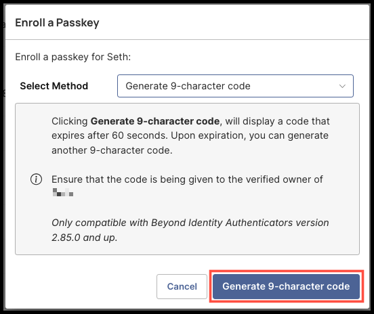Click the 'Enroll a passkey for Seth' text
This screenshot has width=374, height=314.
tap(72, 57)
